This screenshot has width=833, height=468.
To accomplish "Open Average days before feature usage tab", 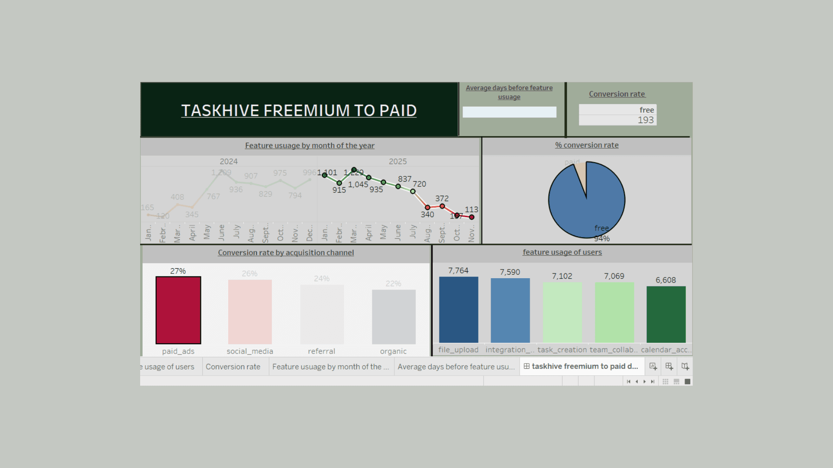I will 456,367.
